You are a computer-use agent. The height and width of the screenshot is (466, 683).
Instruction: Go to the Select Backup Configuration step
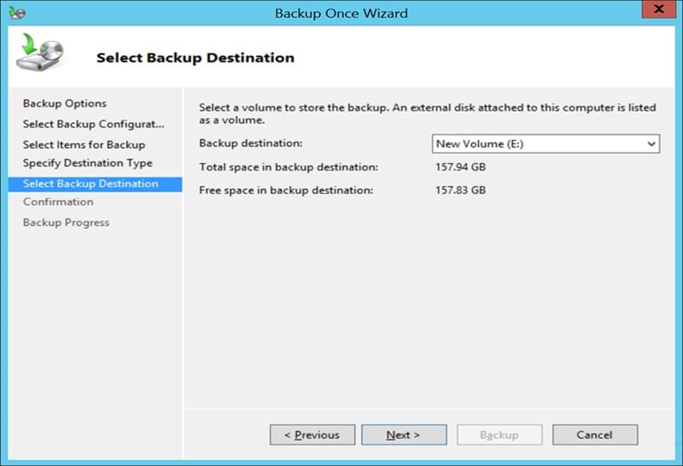coord(93,124)
